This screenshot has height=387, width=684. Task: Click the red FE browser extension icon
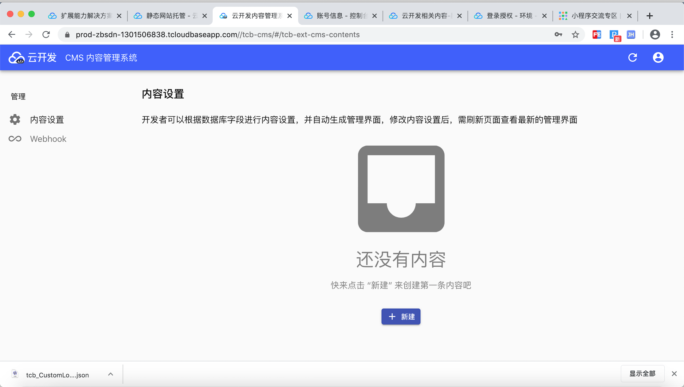click(596, 34)
